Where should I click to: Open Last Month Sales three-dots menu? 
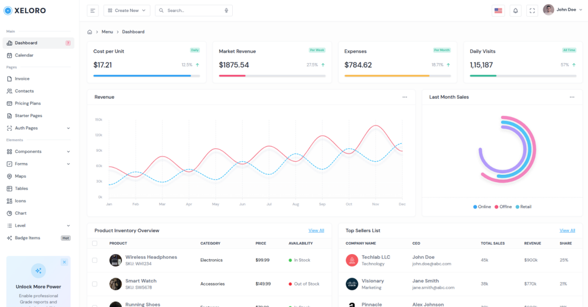[x=572, y=97]
